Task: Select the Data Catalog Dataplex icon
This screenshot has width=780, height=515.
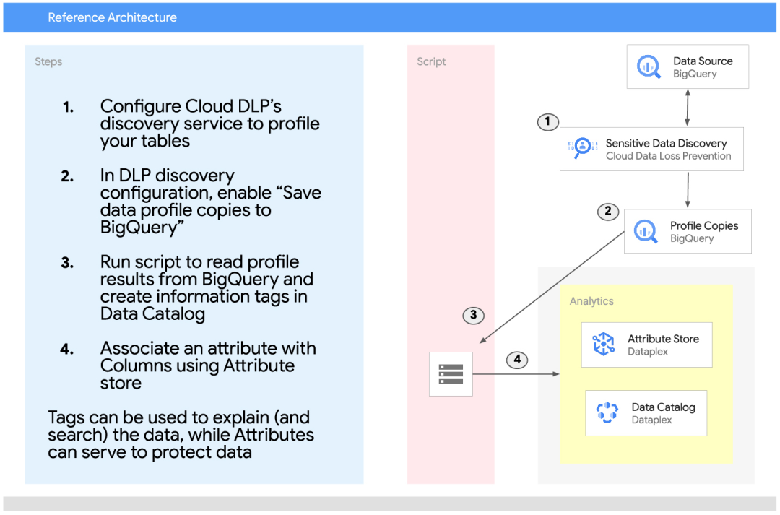Action: 607,412
